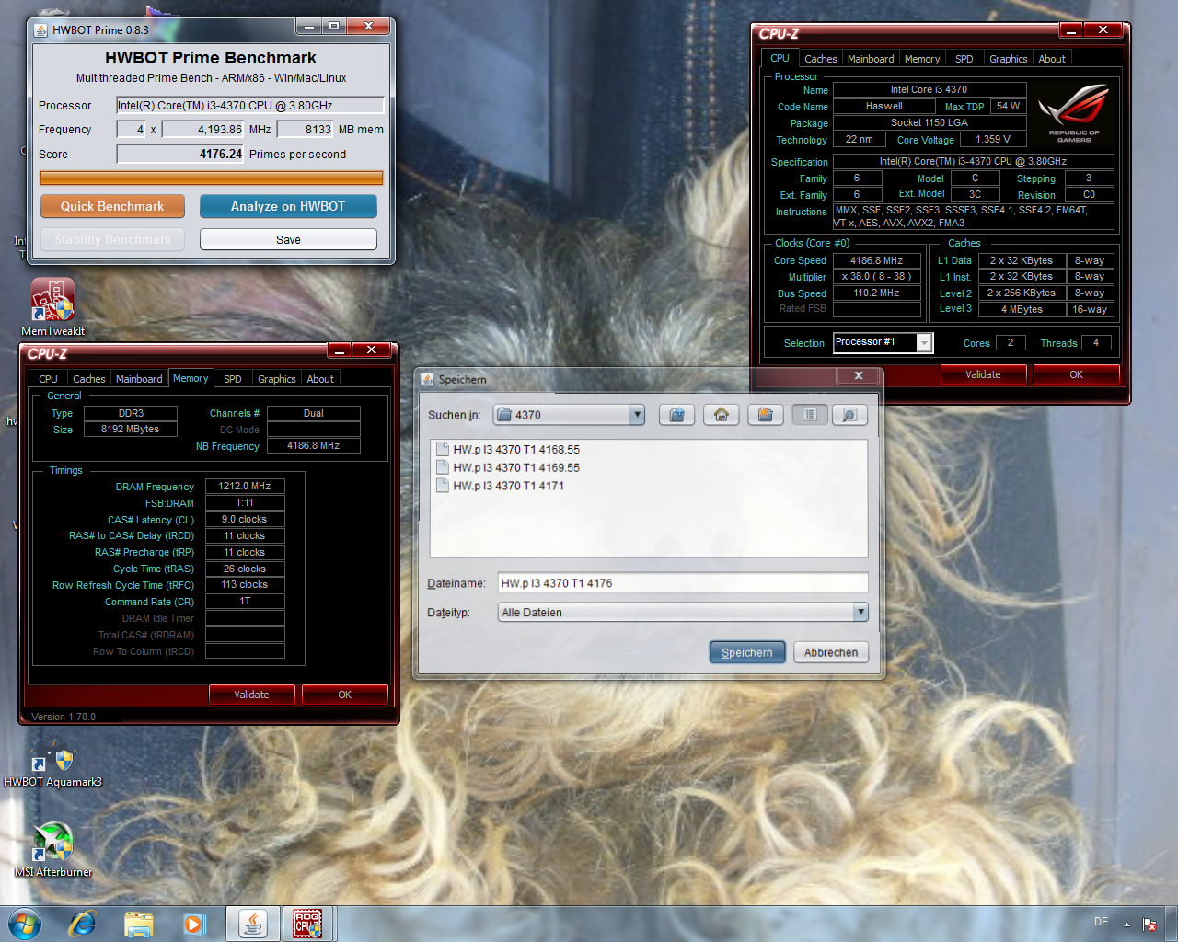The width and height of the screenshot is (1178, 942).
Task: Click Speichern to save the file
Action: click(x=747, y=652)
